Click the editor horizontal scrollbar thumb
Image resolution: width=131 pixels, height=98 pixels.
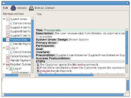[66, 75]
